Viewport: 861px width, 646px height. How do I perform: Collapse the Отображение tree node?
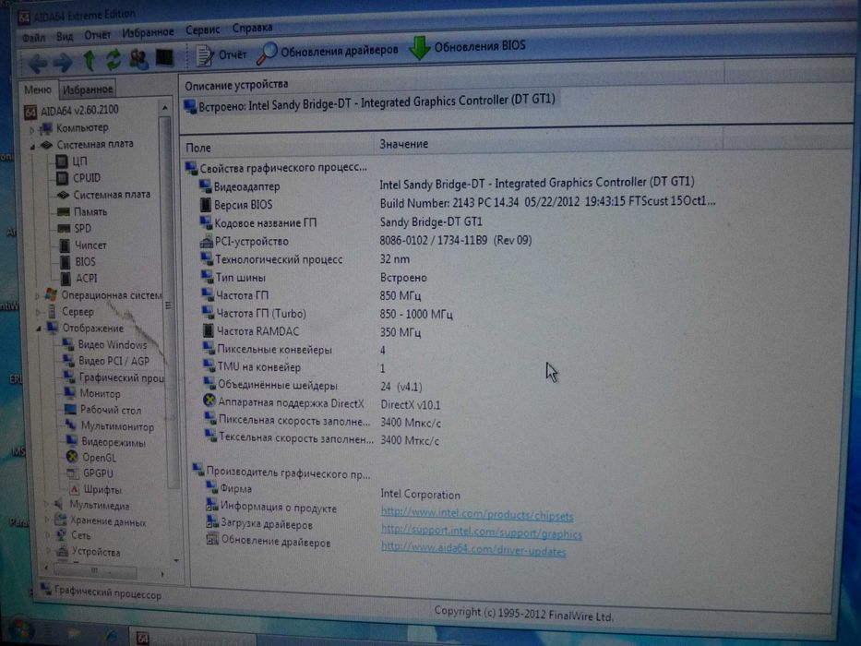[39, 329]
